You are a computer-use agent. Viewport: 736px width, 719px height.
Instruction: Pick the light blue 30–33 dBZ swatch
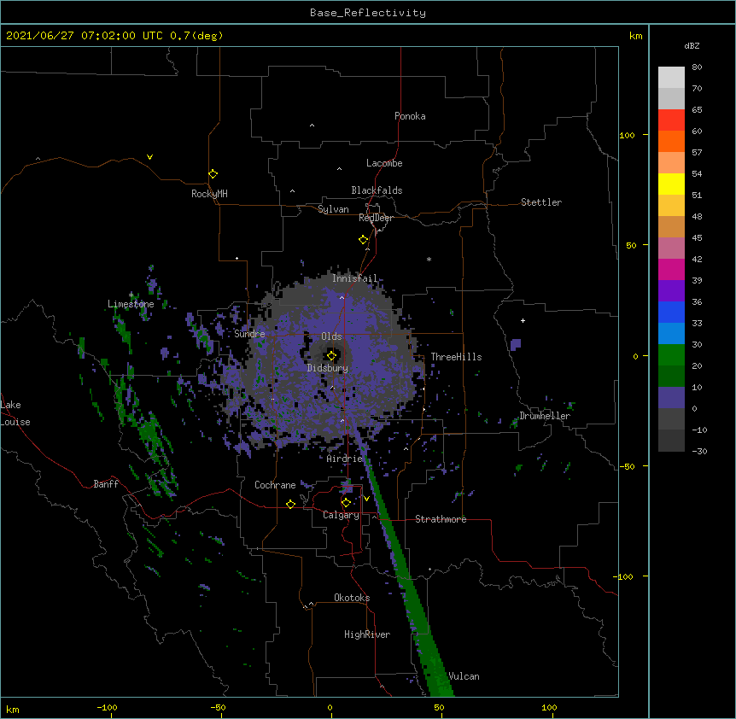[671, 333]
